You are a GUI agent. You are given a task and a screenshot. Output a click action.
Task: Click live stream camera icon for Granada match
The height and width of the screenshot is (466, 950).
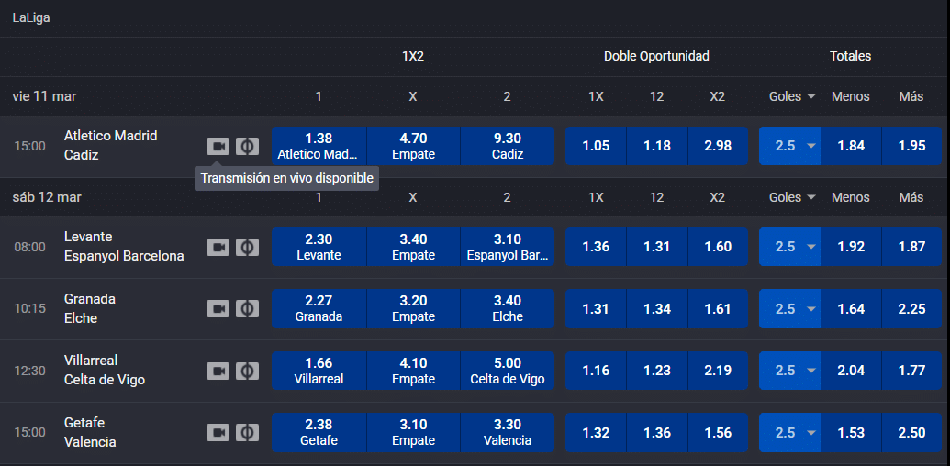(218, 309)
